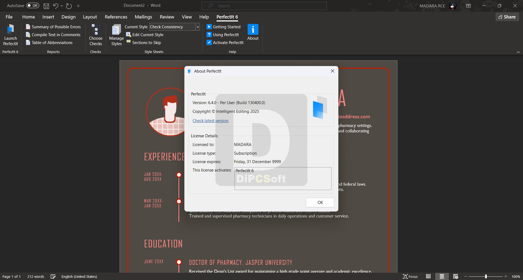Click the 212 words count

(36, 276)
